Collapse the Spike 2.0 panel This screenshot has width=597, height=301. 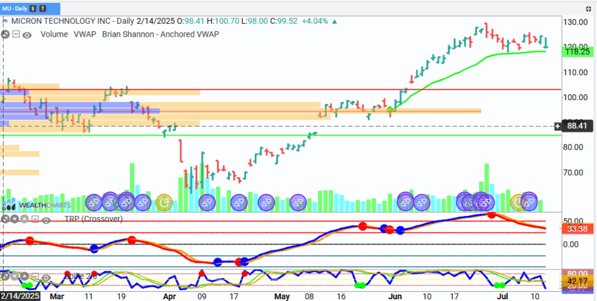click(36, 277)
